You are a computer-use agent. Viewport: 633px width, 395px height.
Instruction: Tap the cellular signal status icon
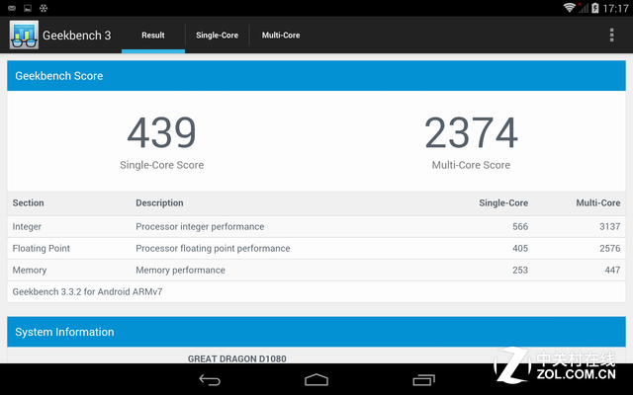[583, 8]
